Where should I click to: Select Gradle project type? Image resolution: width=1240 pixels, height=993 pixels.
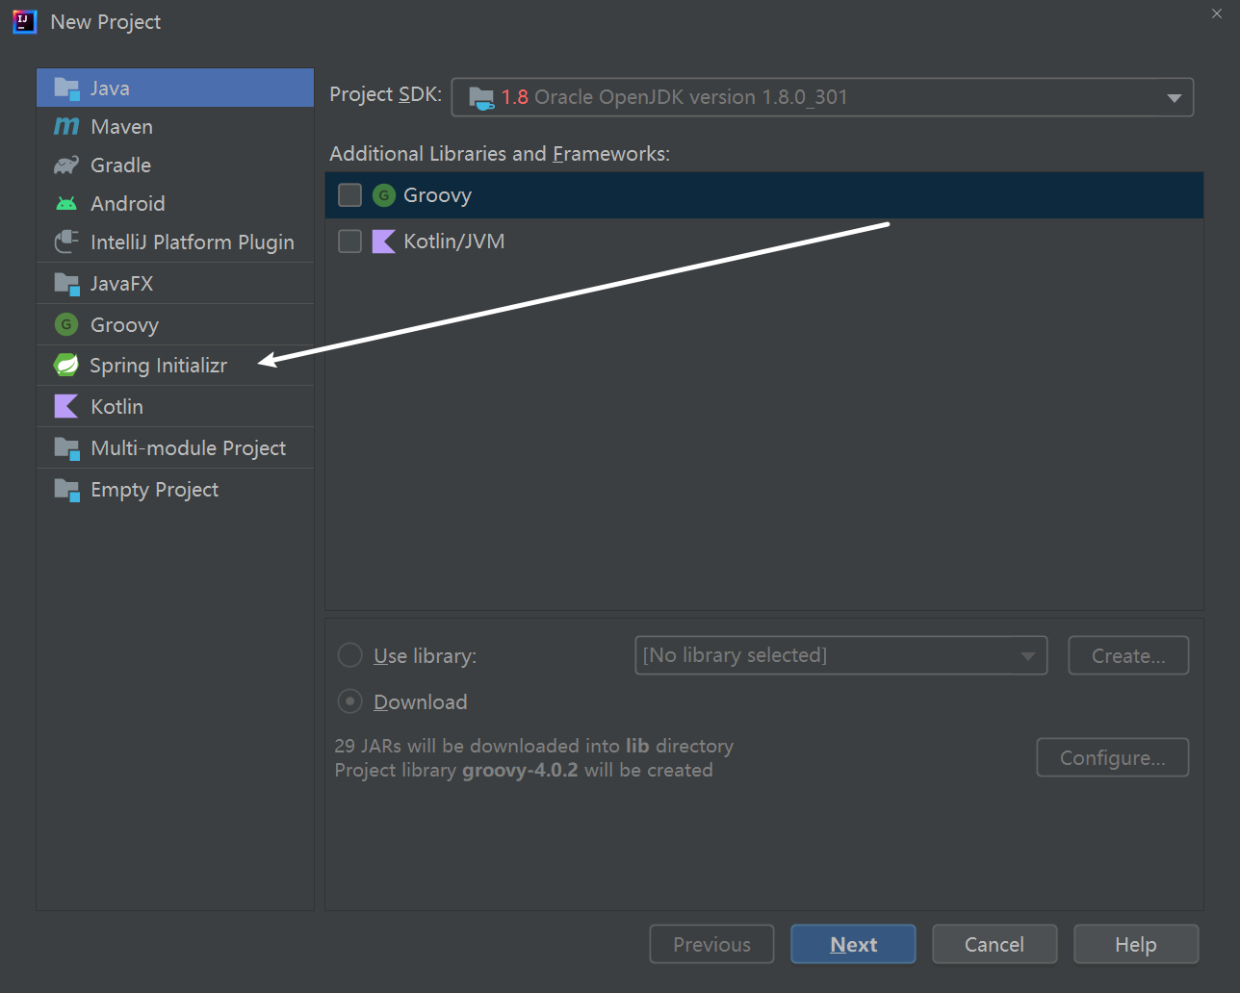175,165
